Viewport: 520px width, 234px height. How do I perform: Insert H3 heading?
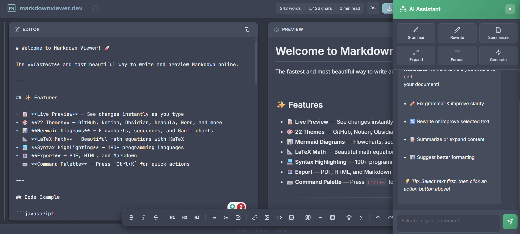(197, 217)
